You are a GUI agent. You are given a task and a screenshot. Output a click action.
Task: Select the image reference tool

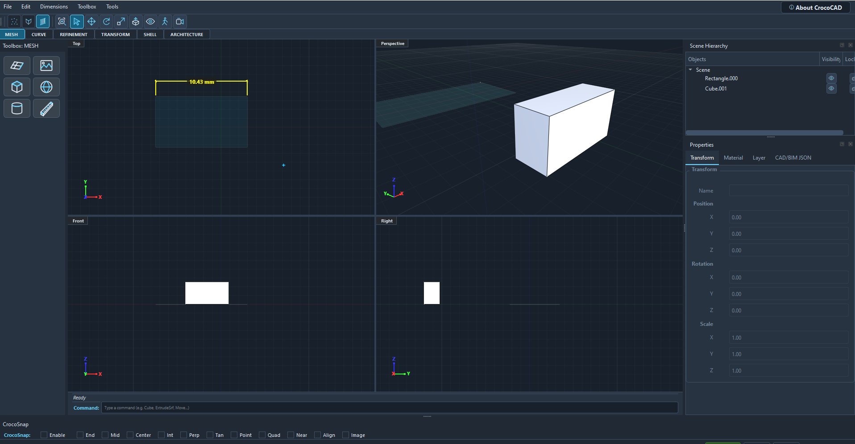click(x=46, y=66)
